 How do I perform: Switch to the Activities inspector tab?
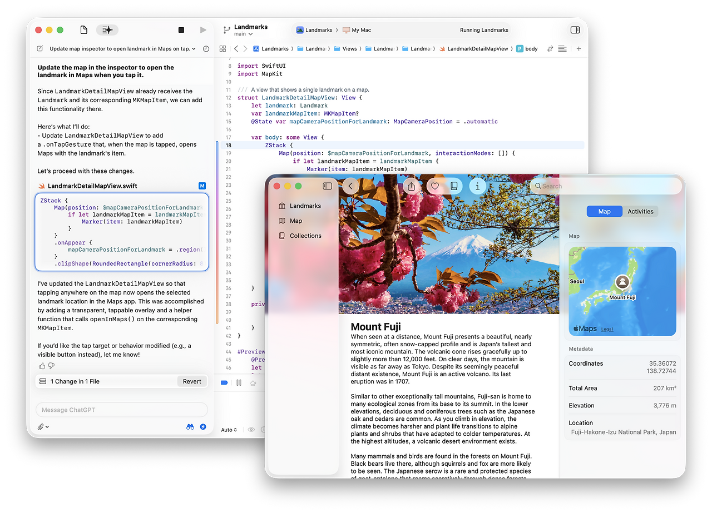640,211
